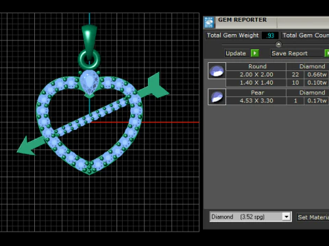The image size is (329, 246).
Task: Select the quantity cell showing 1
Action: click(295, 100)
